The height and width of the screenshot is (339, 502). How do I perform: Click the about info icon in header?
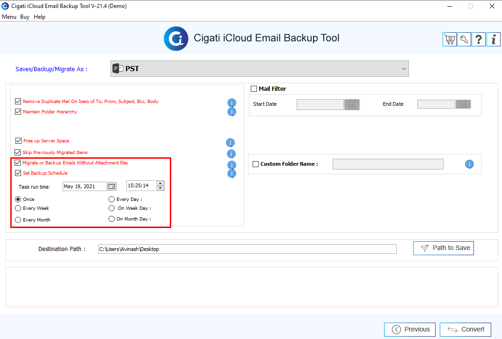coord(494,39)
